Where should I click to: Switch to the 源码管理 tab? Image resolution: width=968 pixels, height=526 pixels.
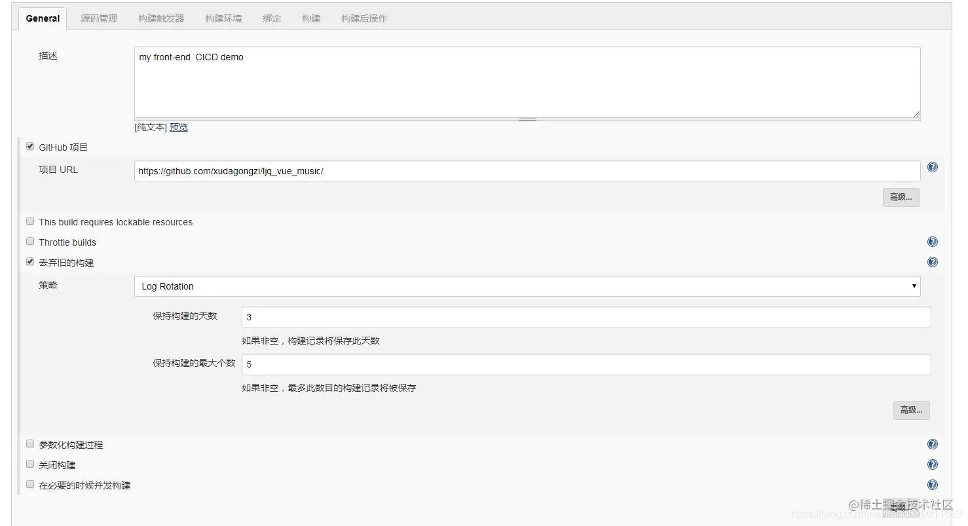point(99,18)
